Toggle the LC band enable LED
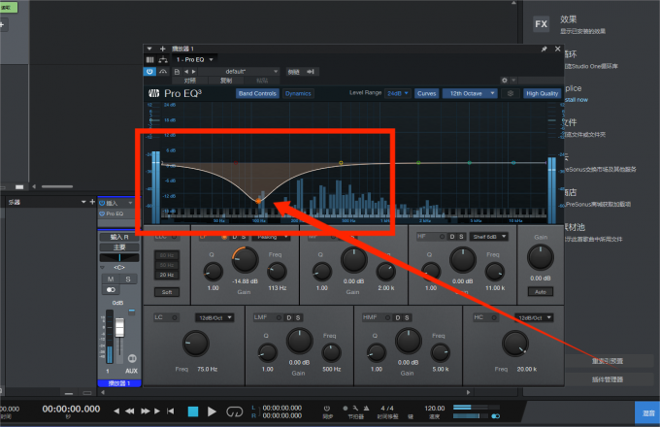Viewport: 660px width, 427px height. tap(175, 317)
